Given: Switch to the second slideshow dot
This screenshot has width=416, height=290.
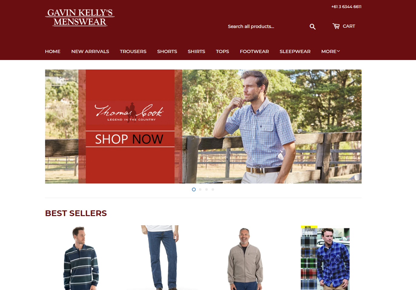Looking at the screenshot, I should point(200,189).
